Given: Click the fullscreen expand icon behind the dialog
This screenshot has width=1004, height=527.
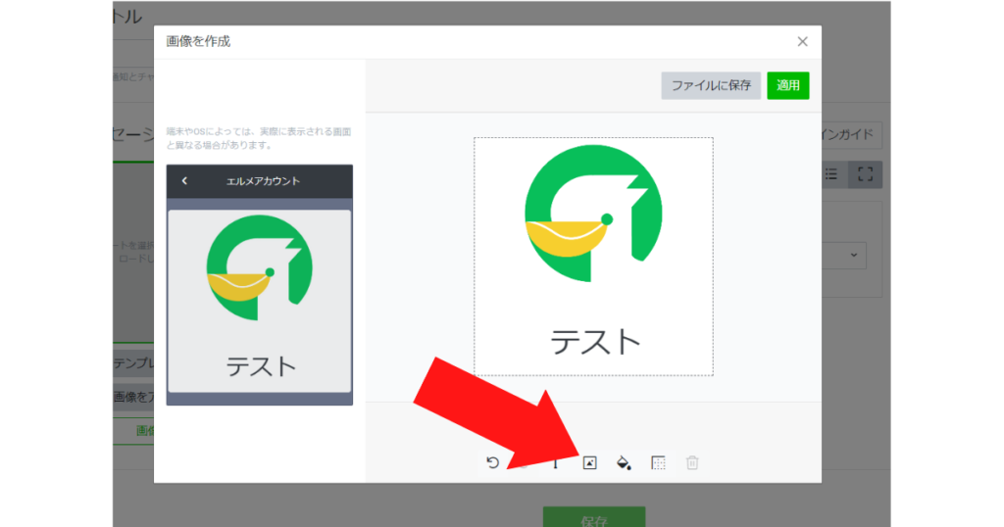Looking at the screenshot, I should click(x=866, y=174).
